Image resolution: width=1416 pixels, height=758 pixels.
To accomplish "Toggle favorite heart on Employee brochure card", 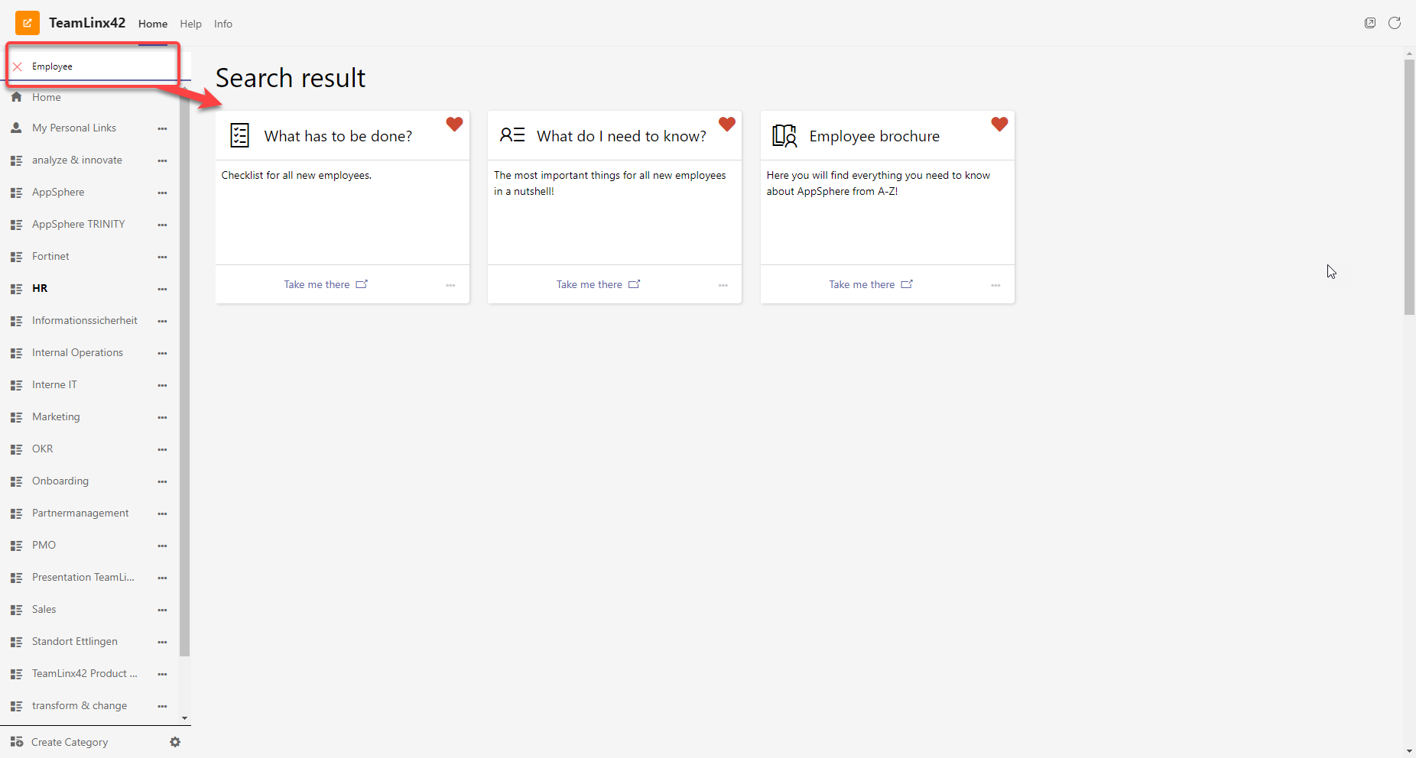I will (x=999, y=124).
